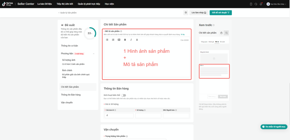Open the help question-mark button near Lưu làm nháp
This screenshot has width=290, height=140.
186,13
